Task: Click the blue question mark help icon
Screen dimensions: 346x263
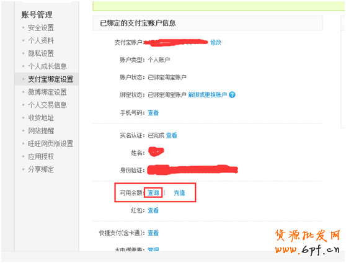Action: (x=232, y=95)
